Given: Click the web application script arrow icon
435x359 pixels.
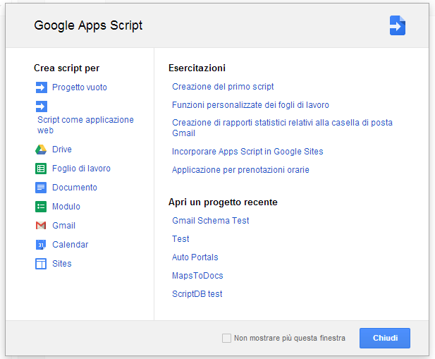Looking at the screenshot, I should pos(42,107).
